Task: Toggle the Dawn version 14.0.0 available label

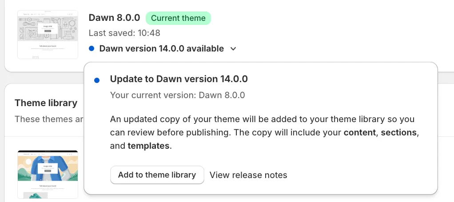Action: click(x=162, y=49)
